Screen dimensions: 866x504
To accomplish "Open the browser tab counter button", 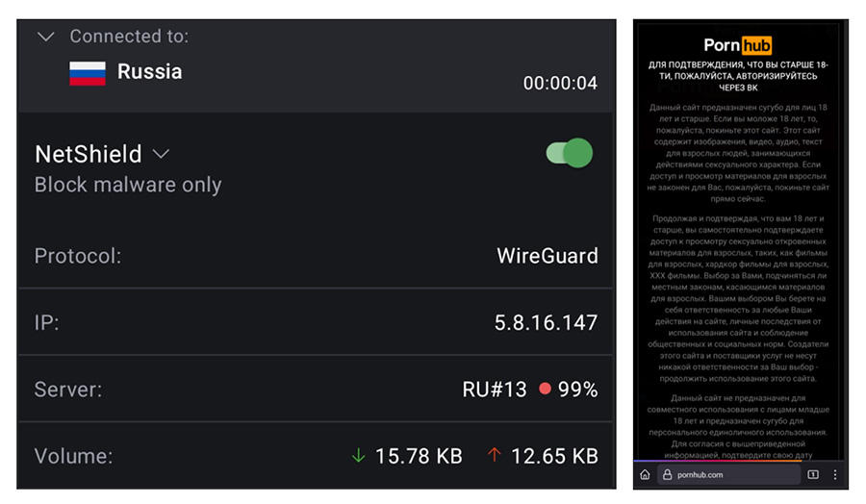I will [813, 475].
